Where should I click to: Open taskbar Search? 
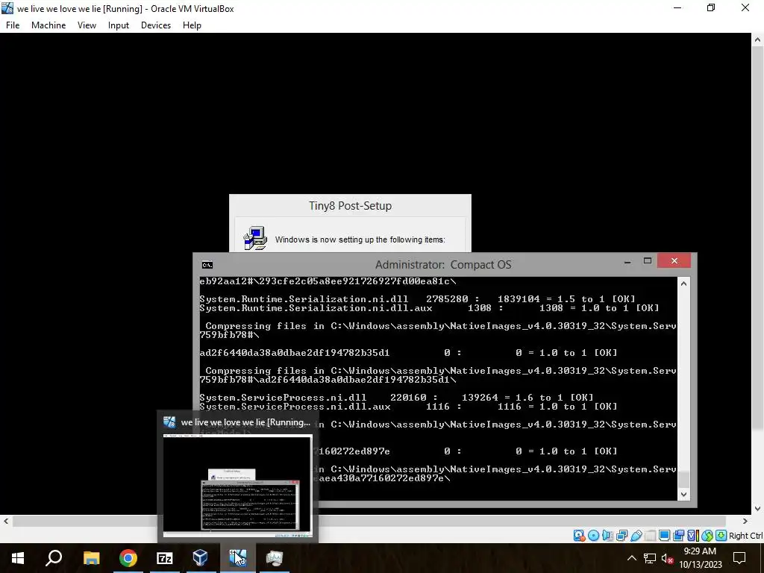point(54,558)
